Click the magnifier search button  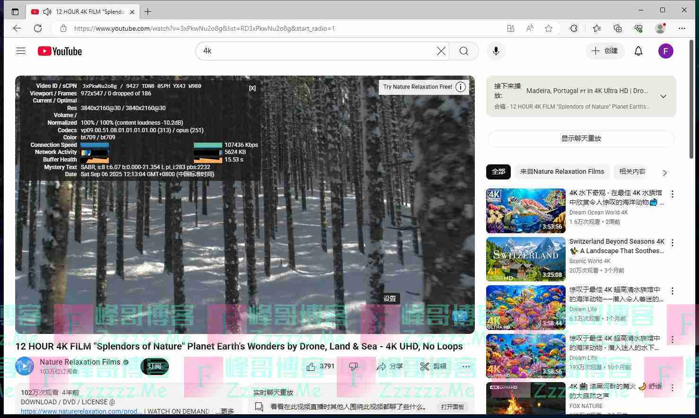tap(464, 51)
